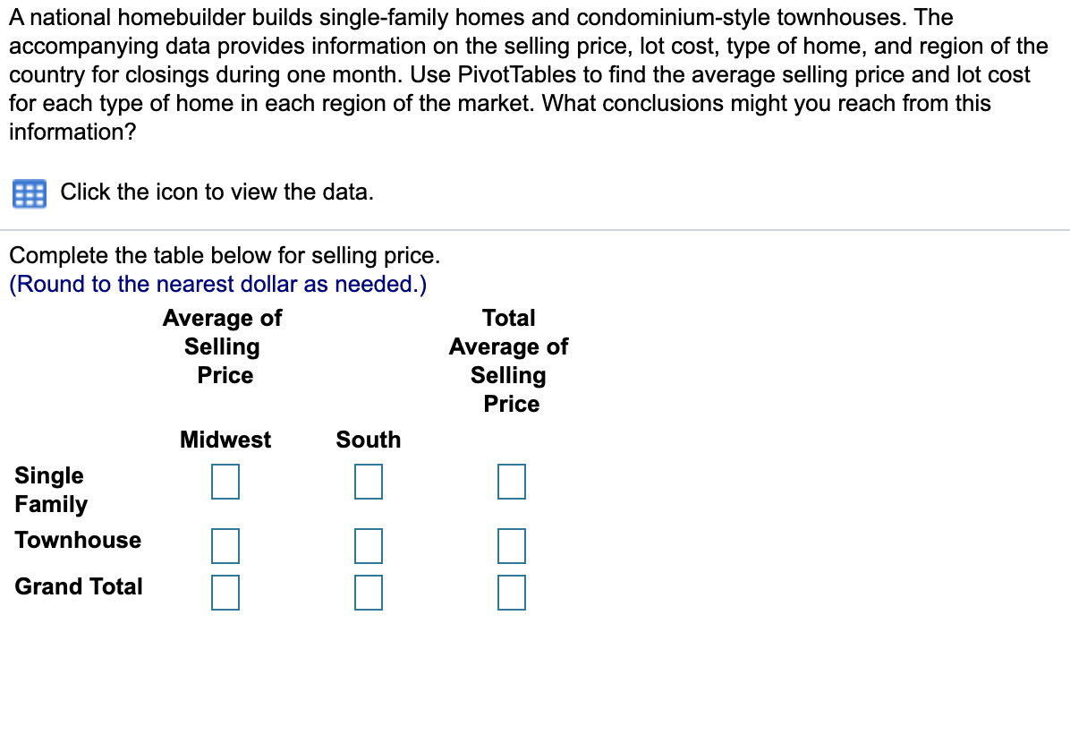The image size is (1070, 752).
Task: Click the Townhouse South input box
Action: click(x=368, y=545)
